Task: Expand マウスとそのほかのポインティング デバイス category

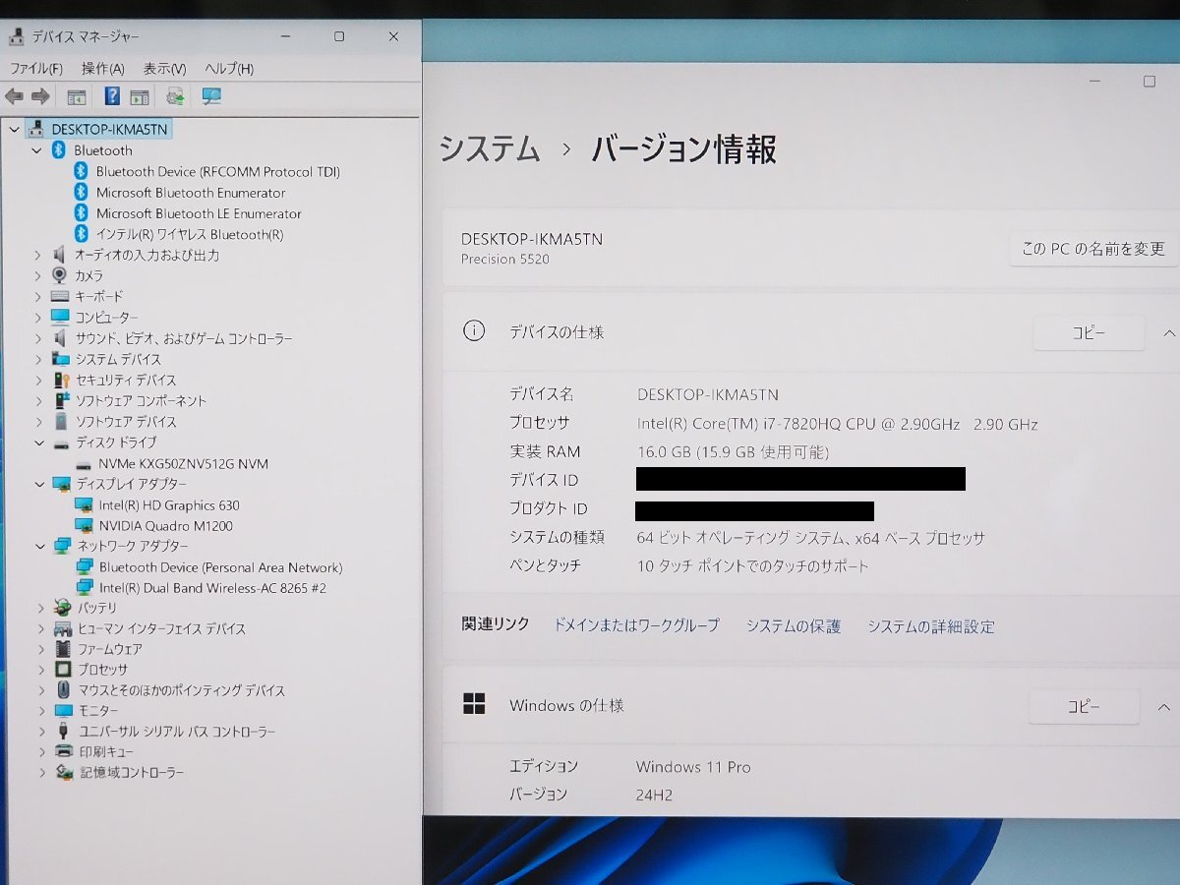Action: pos(40,690)
